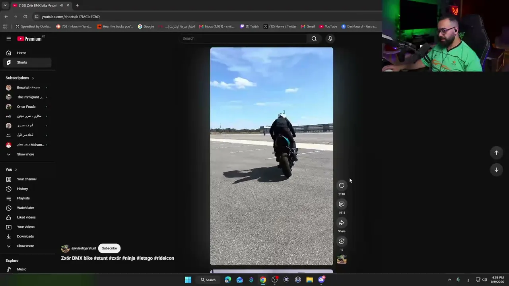Open Chrome from the taskbar
This screenshot has height=286, width=509.
pos(263,280)
